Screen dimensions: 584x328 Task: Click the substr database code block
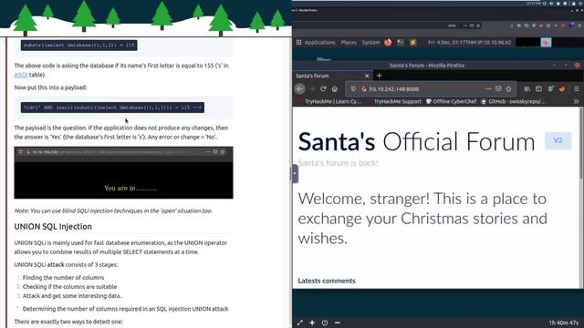point(79,46)
